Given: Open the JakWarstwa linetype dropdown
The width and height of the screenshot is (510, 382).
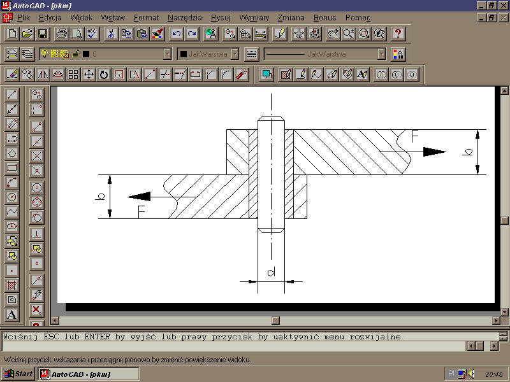Looking at the screenshot, I should coord(381,54).
